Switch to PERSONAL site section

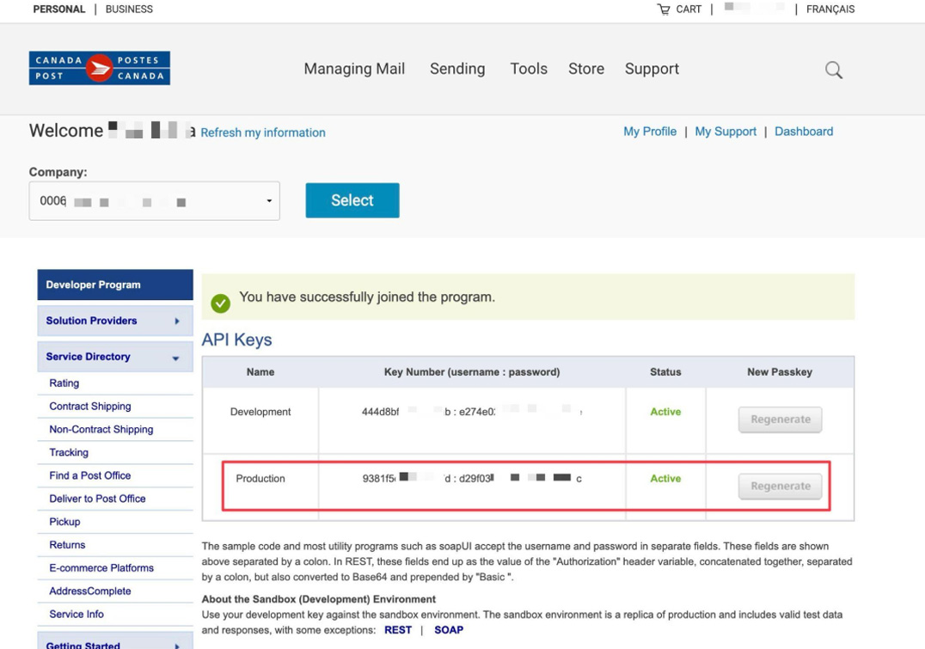pos(59,9)
